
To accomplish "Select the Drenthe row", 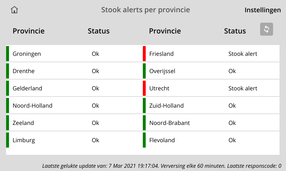I will (x=74, y=71).
